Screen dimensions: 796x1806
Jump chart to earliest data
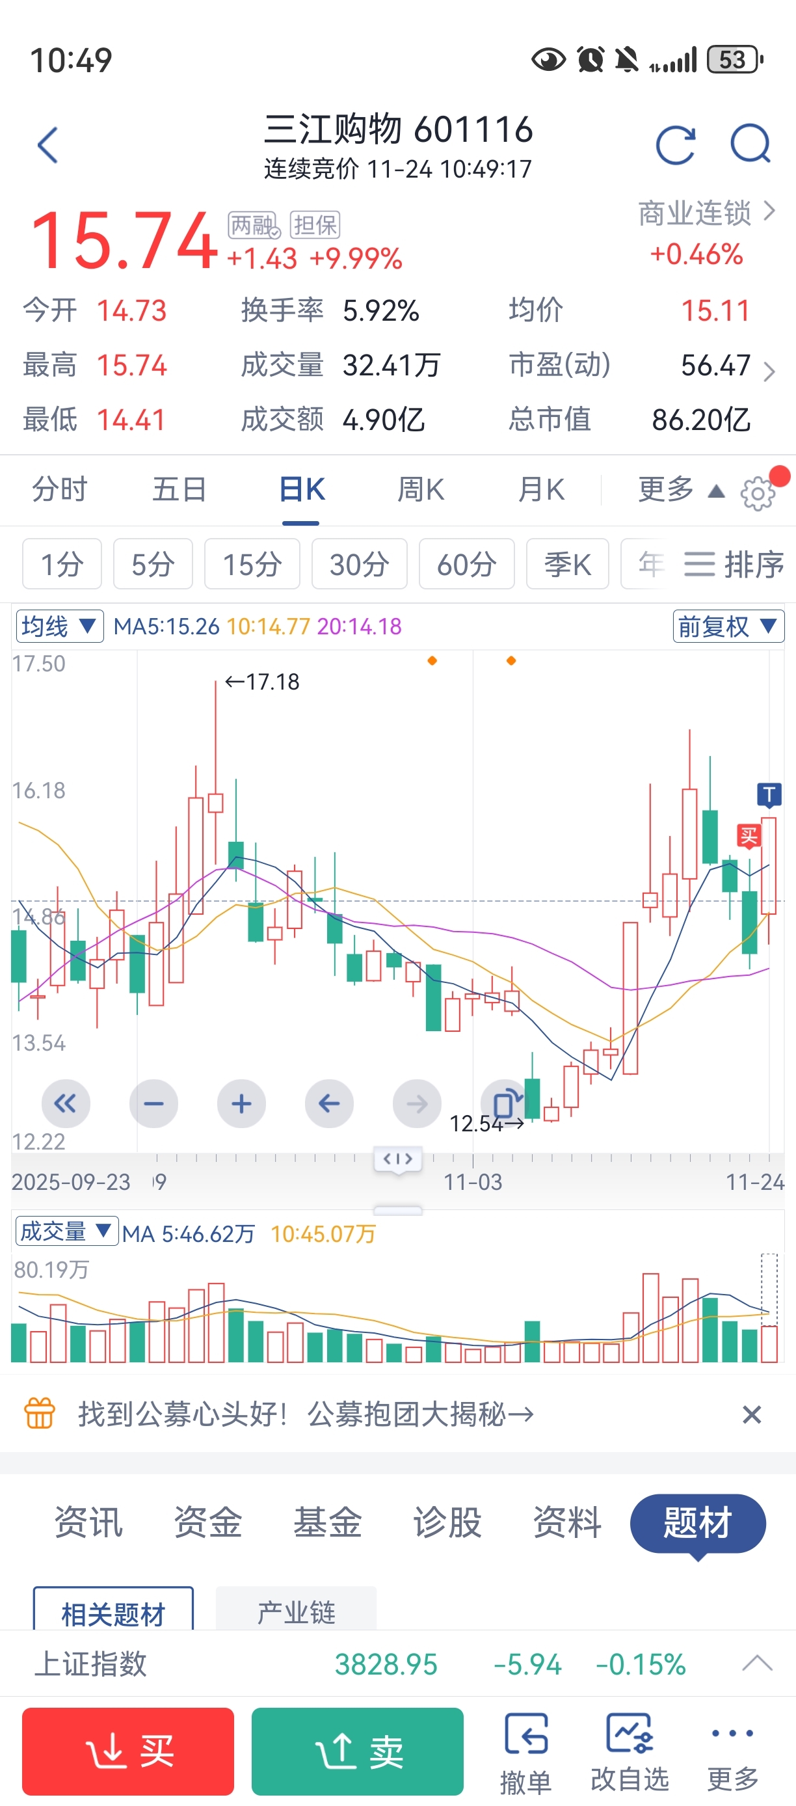[66, 1103]
